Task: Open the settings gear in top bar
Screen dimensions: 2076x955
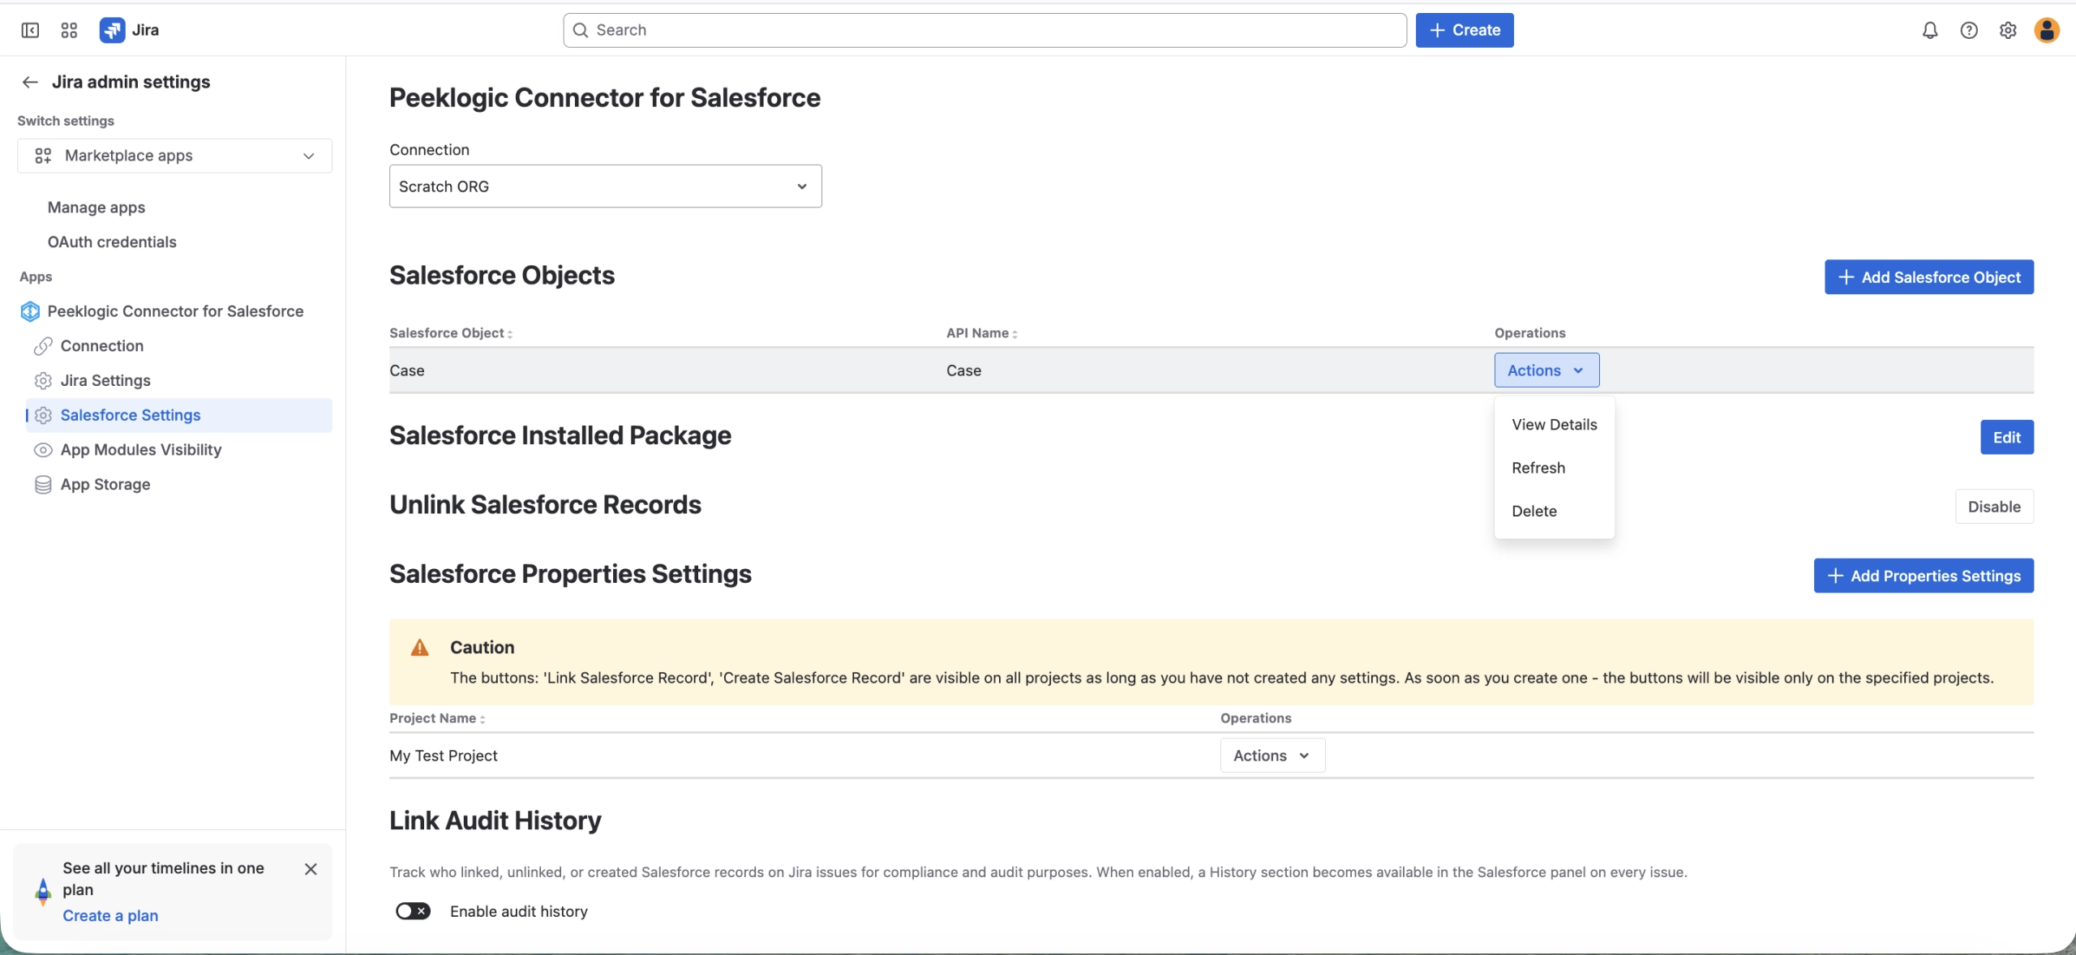Action: [2008, 30]
